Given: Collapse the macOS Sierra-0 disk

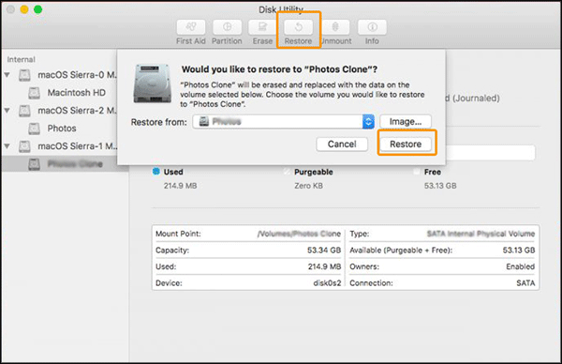Looking at the screenshot, I should click(7, 75).
